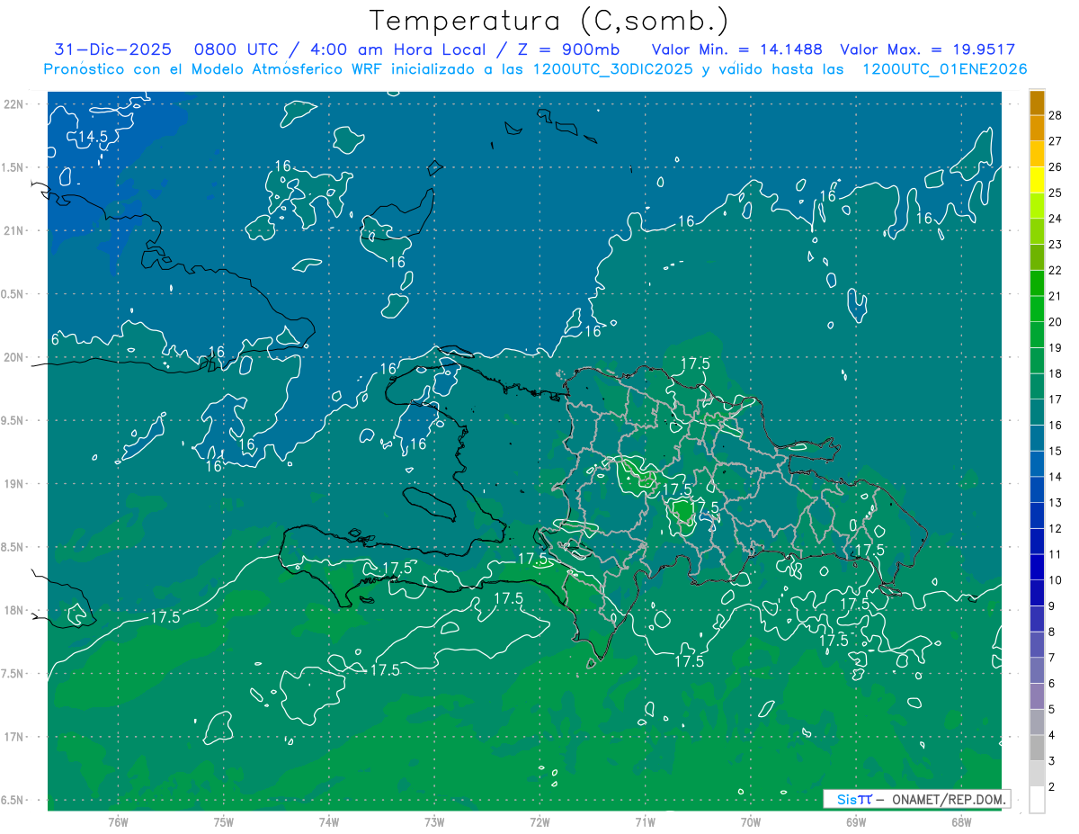Click the latitude label "0.5N"

pos(13,294)
